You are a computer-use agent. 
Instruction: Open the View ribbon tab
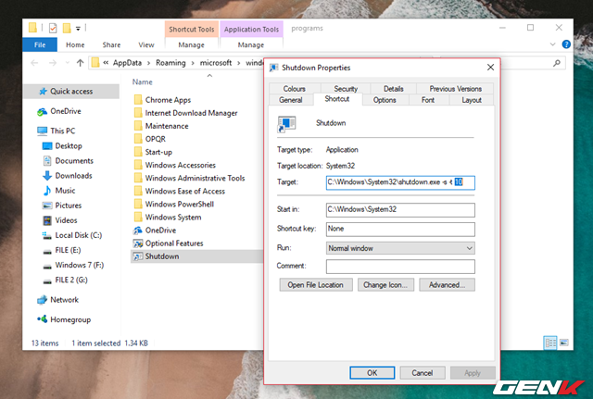tap(146, 44)
